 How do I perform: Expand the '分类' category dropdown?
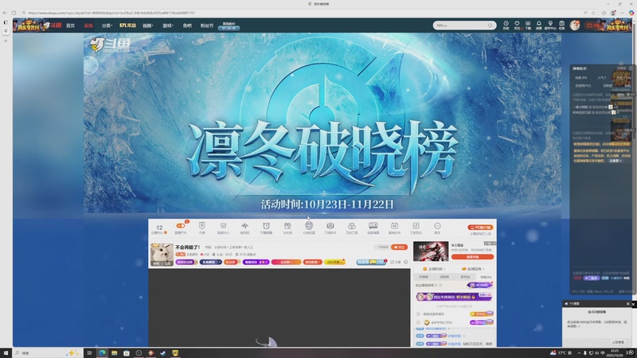coord(107,25)
